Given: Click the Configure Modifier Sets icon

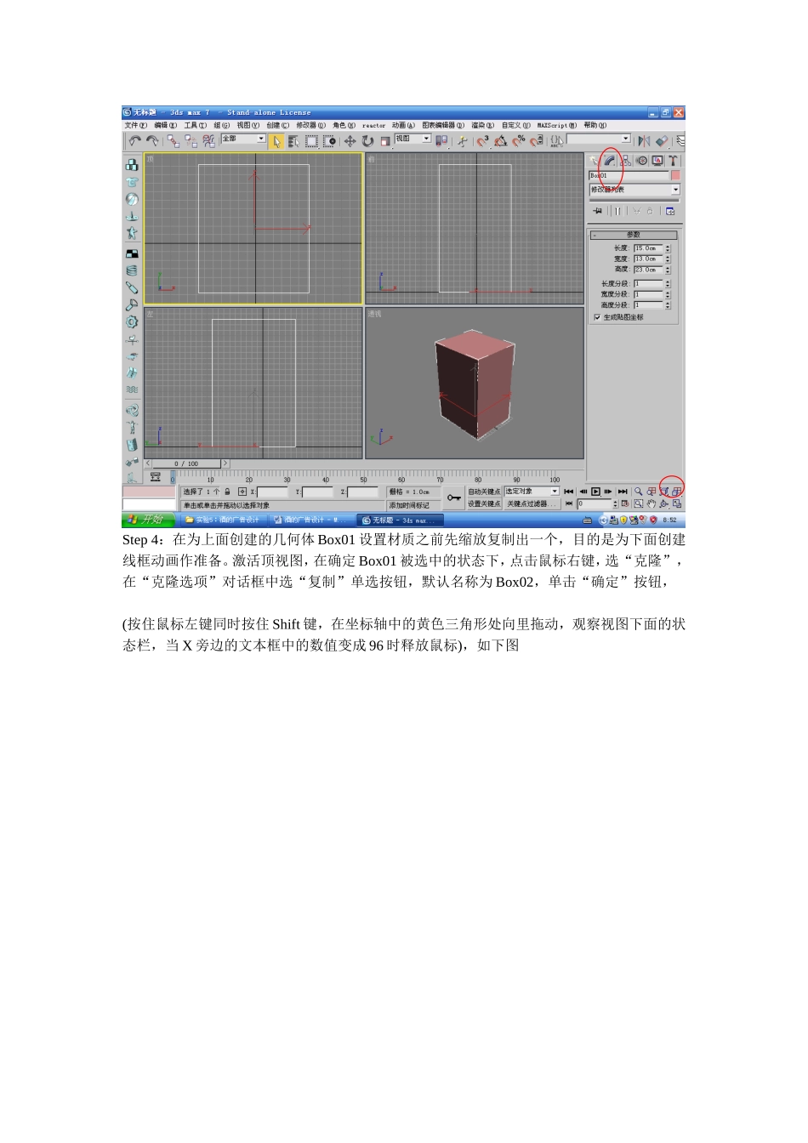Looking at the screenshot, I should pyautogui.click(x=670, y=211).
